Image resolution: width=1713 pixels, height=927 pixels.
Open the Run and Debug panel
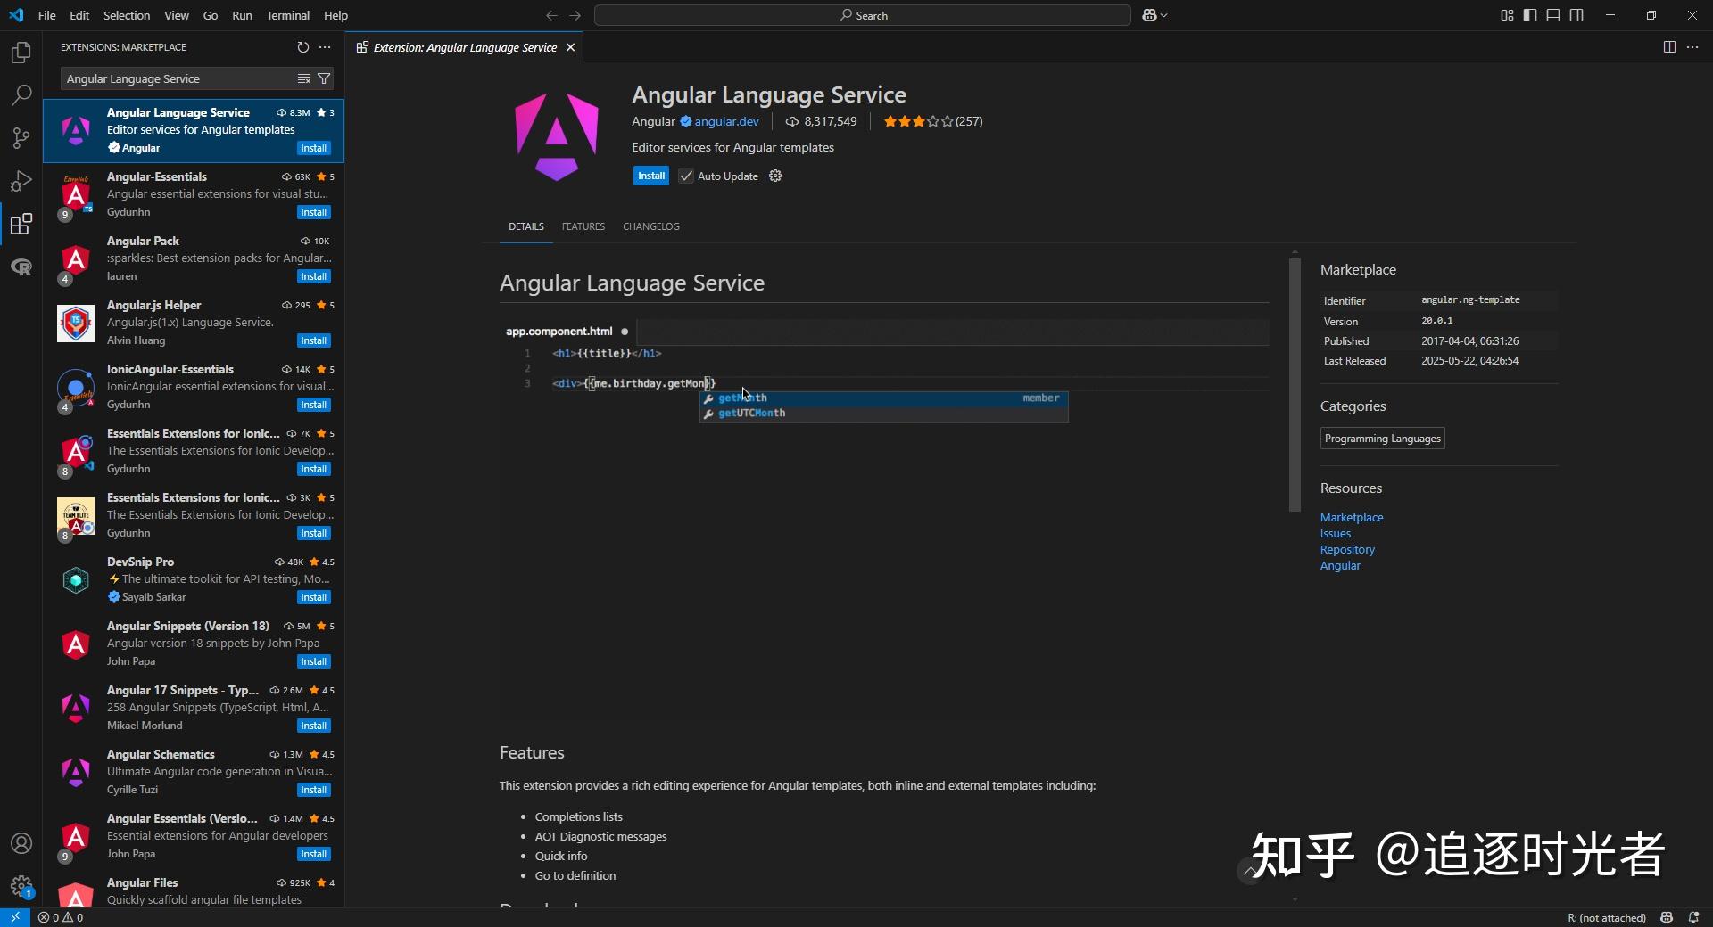(x=21, y=181)
